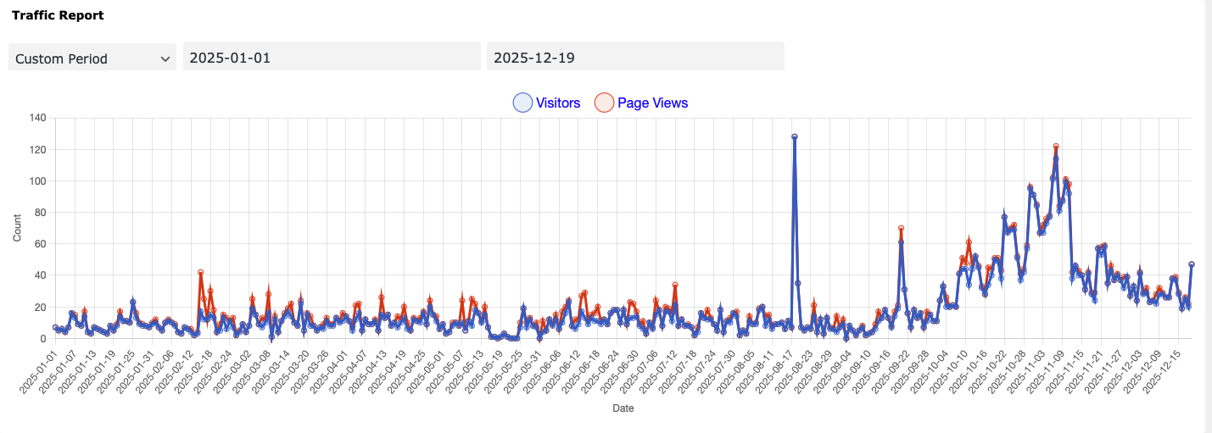The width and height of the screenshot is (1212, 433).
Task: Click the start date field 2025-01-01
Action: coord(332,57)
